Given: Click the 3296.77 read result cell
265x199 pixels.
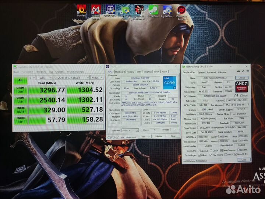Looking at the screenshot, I should 47,90.
